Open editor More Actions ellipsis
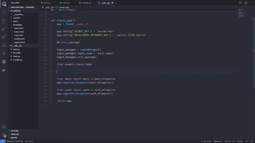 coord(251,3)
